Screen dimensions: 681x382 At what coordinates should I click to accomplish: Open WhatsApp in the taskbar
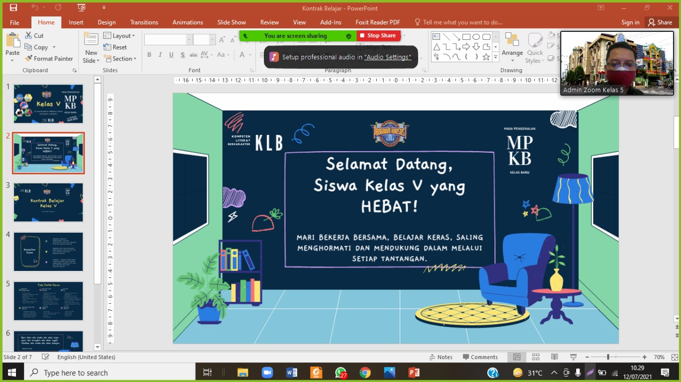coord(340,372)
